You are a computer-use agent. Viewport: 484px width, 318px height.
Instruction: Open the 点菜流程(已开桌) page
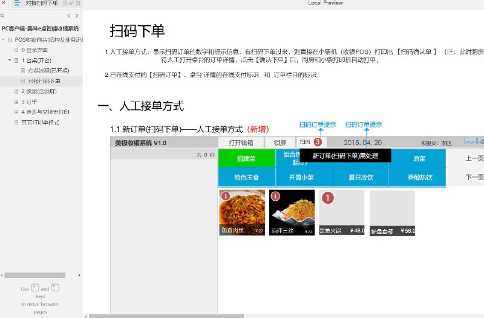click(48, 71)
